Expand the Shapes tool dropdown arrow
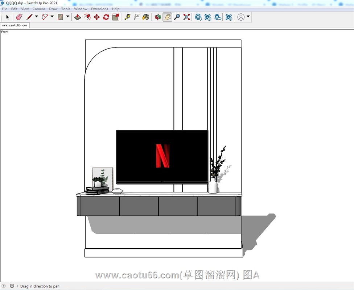Image resolution: width=354 pixels, height=290 pixels. point(68,16)
